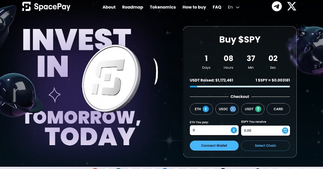This screenshot has height=169, width=323.
Task: Open the X social media icon
Action: coord(292,6)
